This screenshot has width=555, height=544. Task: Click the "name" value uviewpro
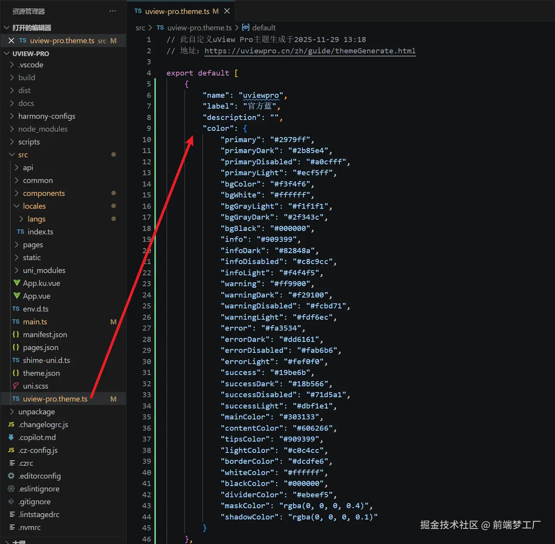click(261, 95)
